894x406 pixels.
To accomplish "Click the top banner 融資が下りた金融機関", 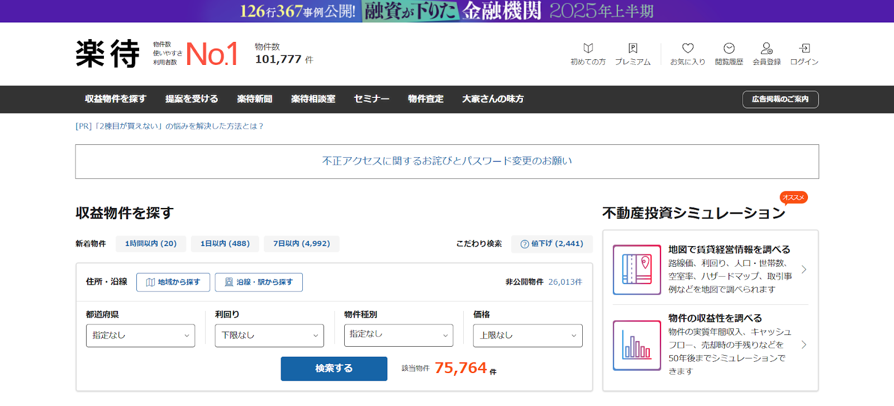I will [x=447, y=11].
